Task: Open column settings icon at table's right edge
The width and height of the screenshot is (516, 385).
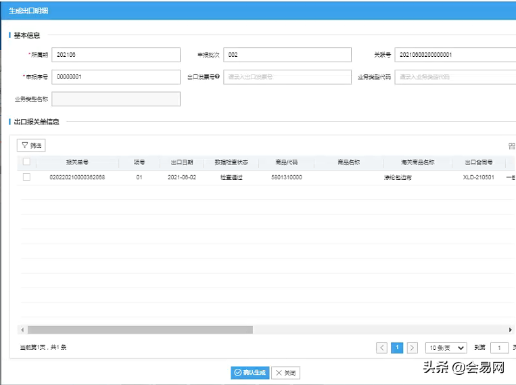Action: point(511,146)
